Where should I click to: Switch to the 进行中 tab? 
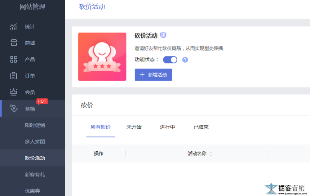[167, 127]
